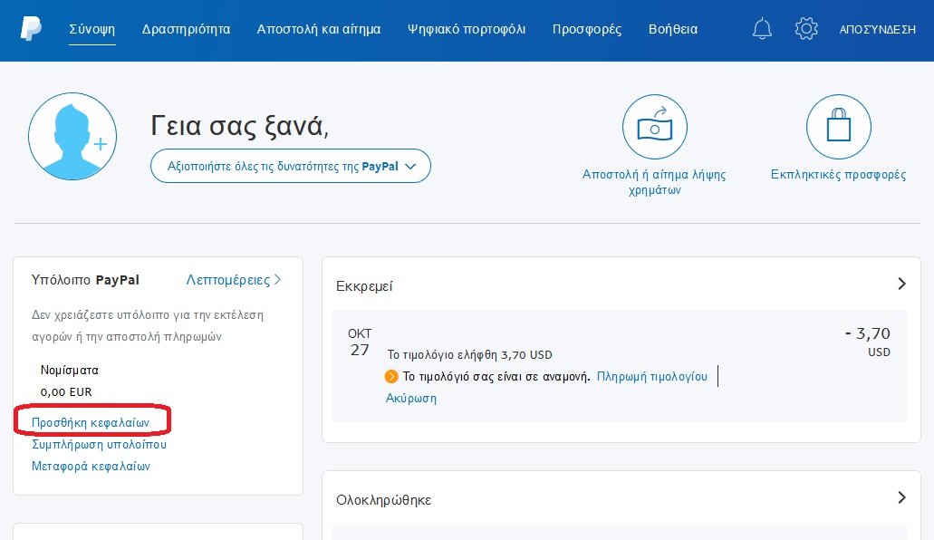The image size is (934, 540).
Task: Open Λεπτομέρειες balance details link
Action: 234,280
